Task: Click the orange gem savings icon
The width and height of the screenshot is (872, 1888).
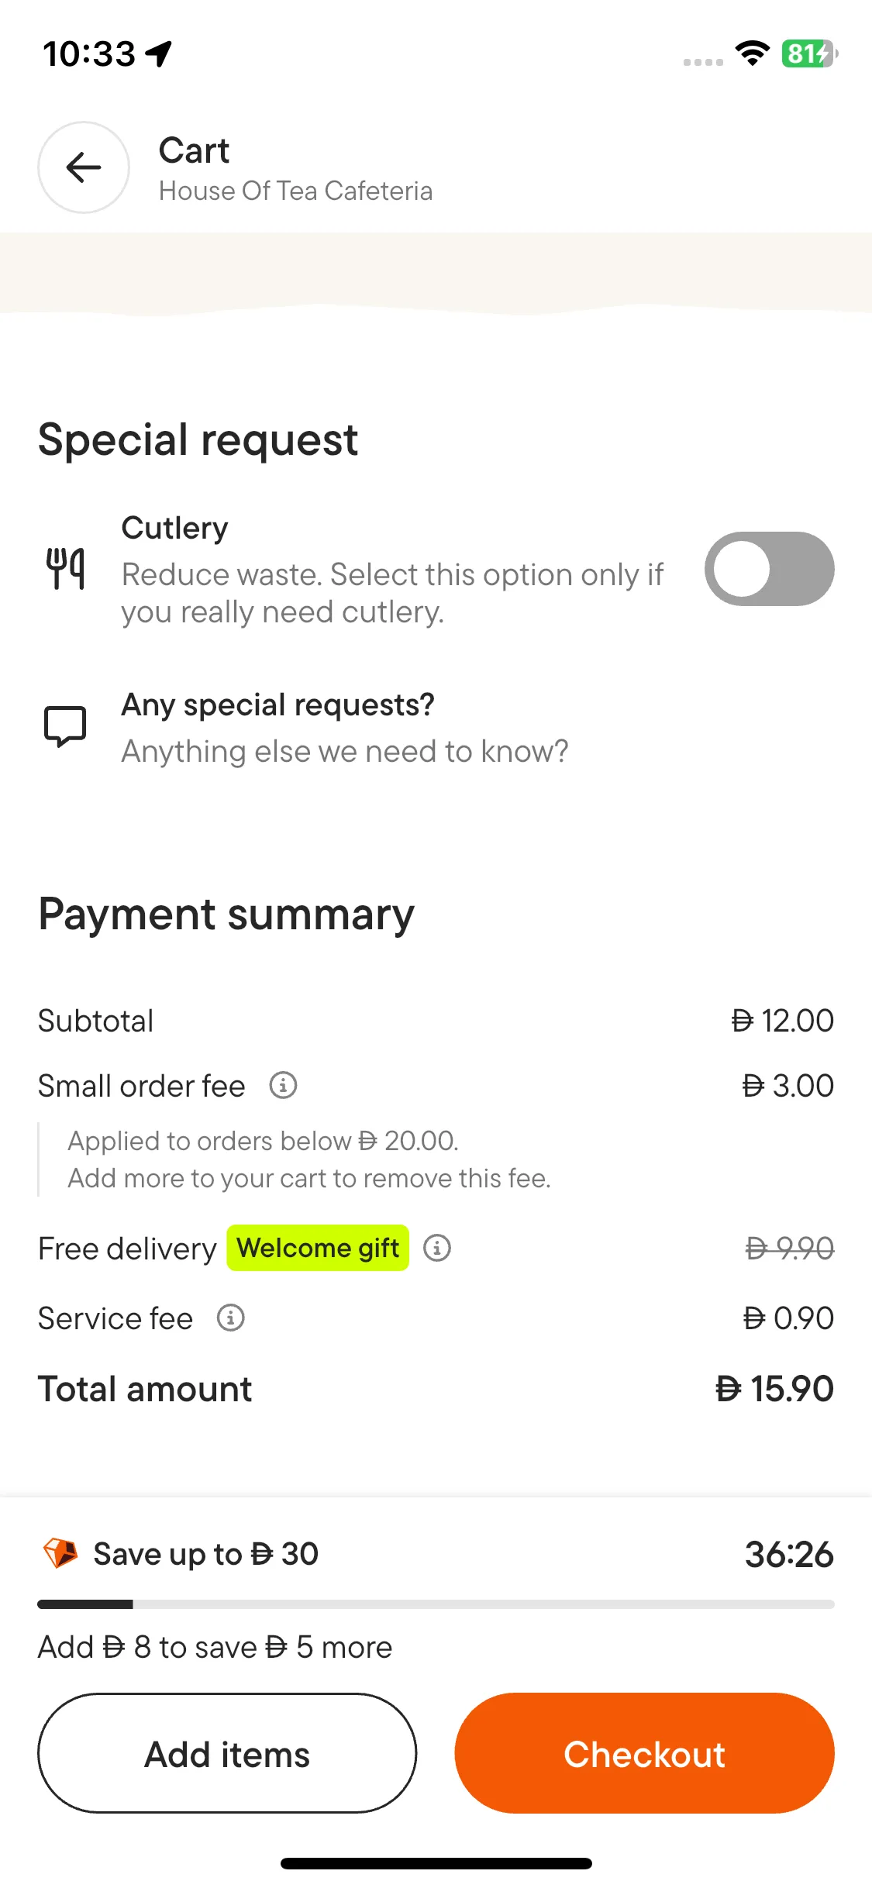Action: pyautogui.click(x=60, y=1553)
